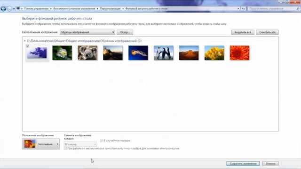Open recent pages arrow next to Forward
Image resolution: width=301 pixels, height=169 pixels.
pos(14,9)
